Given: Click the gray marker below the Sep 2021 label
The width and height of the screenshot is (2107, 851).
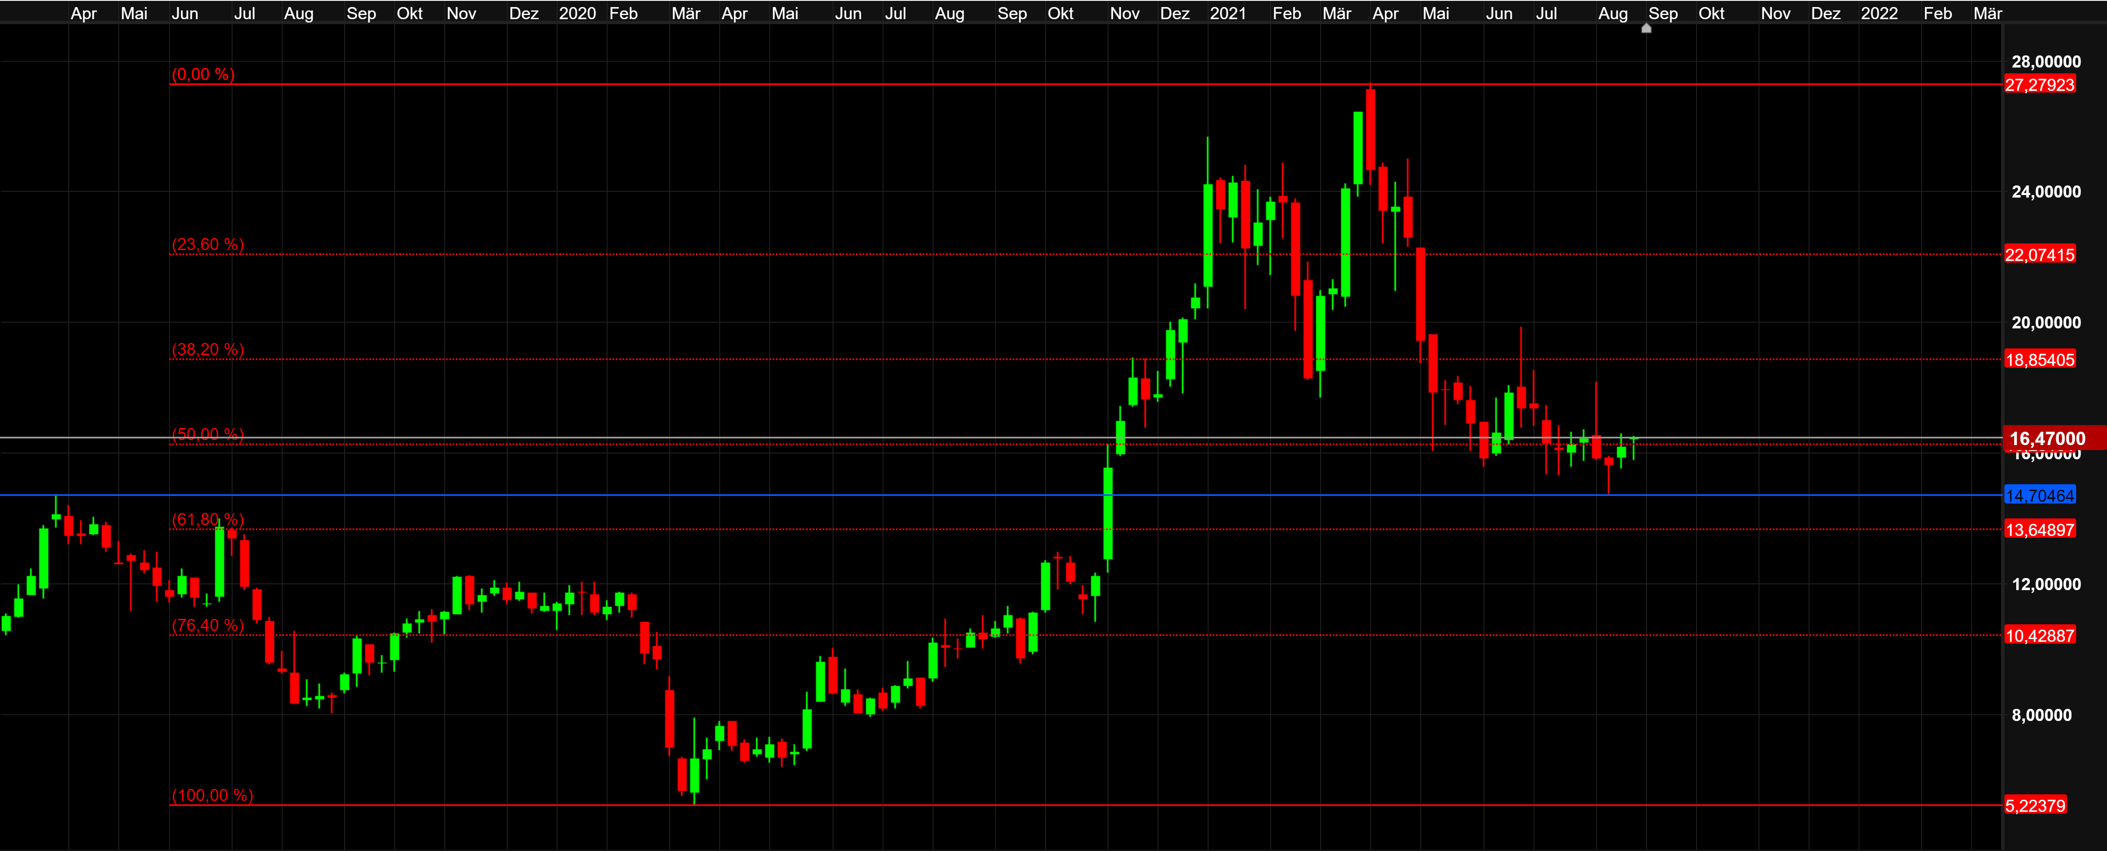Looking at the screenshot, I should [1647, 29].
